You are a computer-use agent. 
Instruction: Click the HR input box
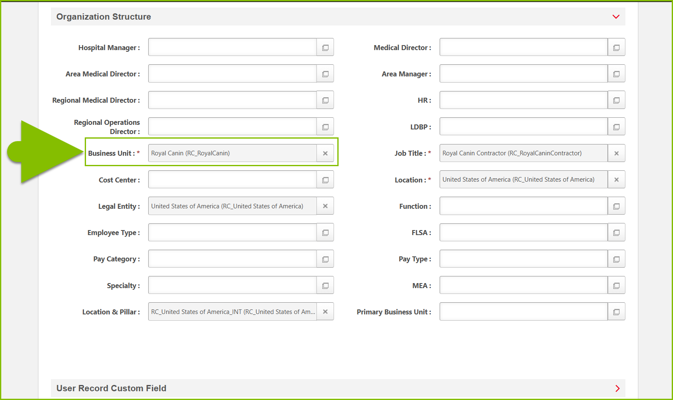tap(524, 100)
